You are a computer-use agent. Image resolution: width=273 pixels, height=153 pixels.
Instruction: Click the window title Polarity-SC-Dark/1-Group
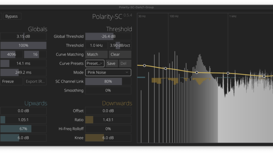point(136,7)
